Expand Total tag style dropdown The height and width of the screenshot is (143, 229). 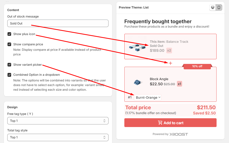pyautogui.click(x=58, y=137)
